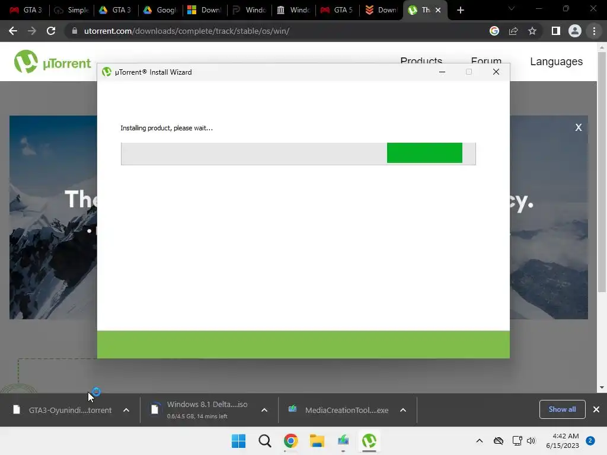The width and height of the screenshot is (607, 455).
Task: Switch to the Google tab
Action: 160,10
